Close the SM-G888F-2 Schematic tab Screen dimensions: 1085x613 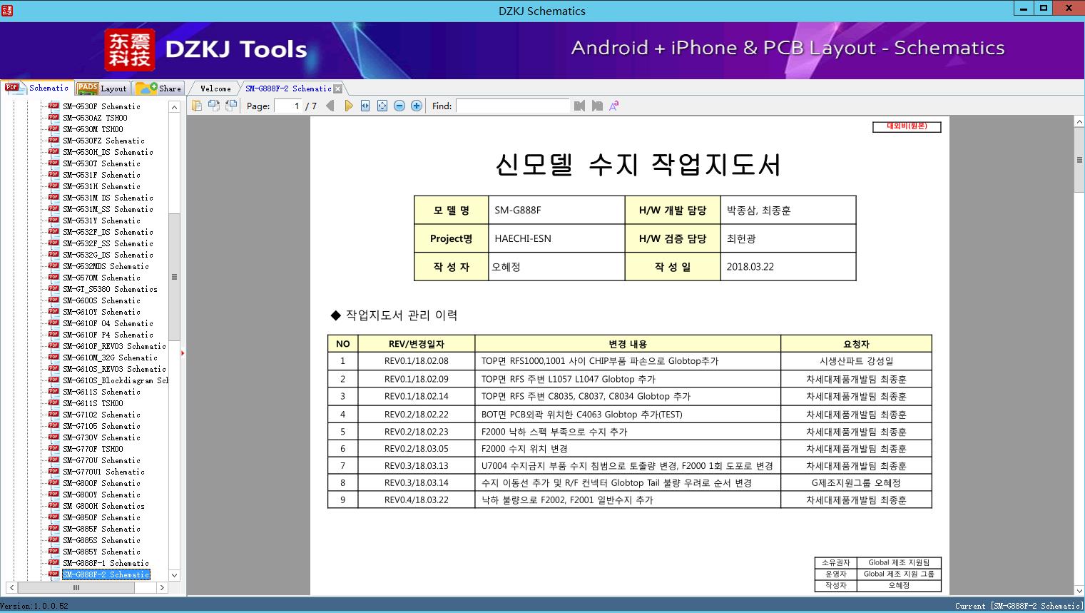coord(338,88)
